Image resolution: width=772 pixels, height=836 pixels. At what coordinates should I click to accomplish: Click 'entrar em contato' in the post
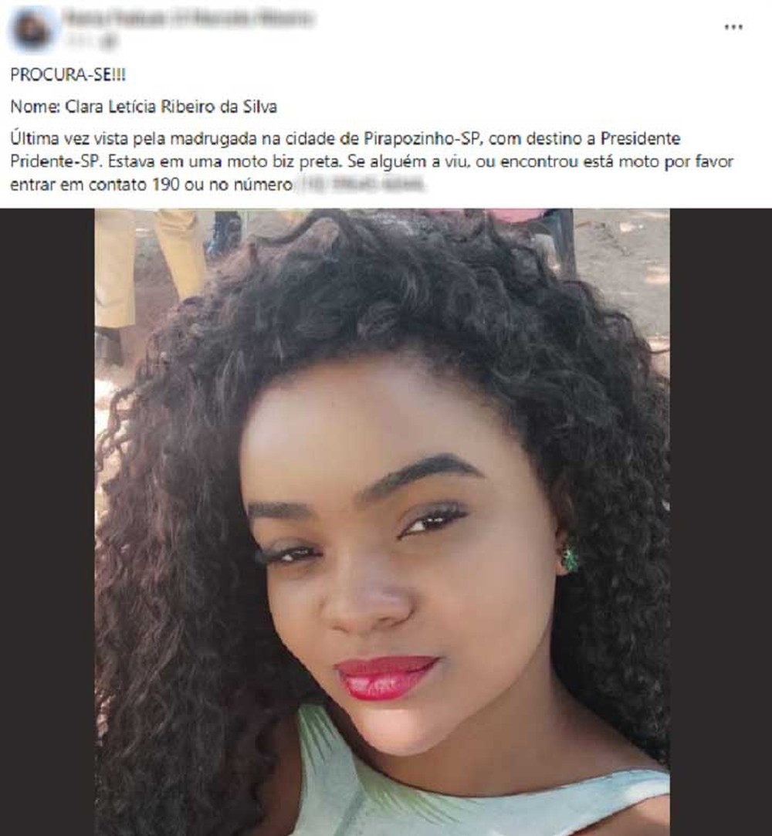[79, 184]
